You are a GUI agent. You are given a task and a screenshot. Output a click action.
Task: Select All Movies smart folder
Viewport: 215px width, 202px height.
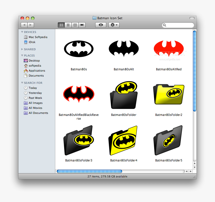click(33, 108)
